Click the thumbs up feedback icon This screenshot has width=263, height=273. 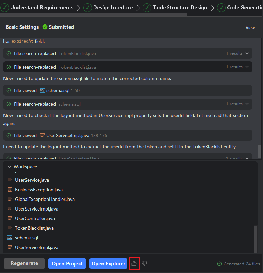pos(134,263)
